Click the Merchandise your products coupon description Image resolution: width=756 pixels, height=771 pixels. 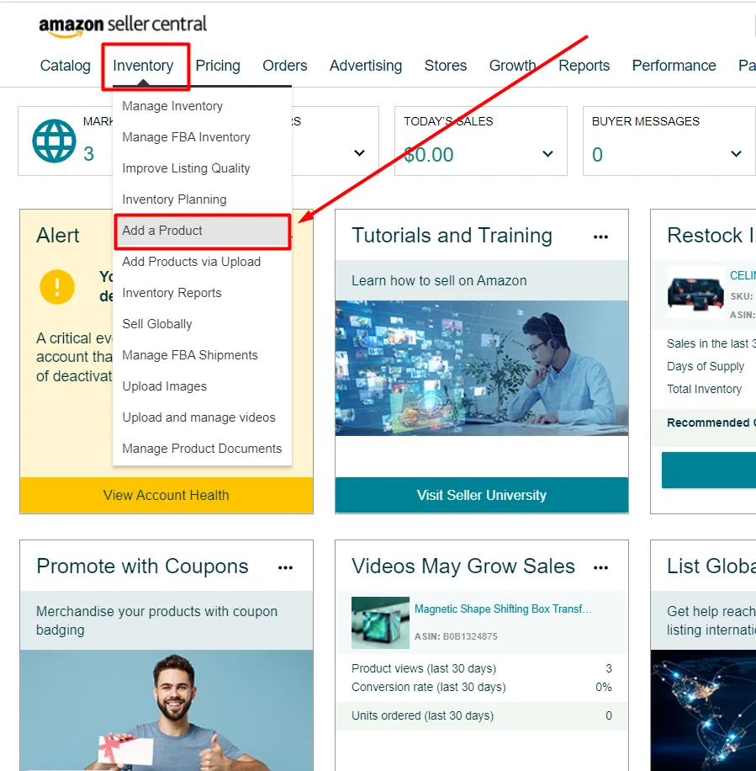point(156,620)
